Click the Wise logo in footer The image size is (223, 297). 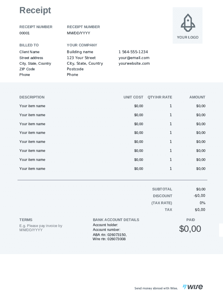(x=193, y=287)
